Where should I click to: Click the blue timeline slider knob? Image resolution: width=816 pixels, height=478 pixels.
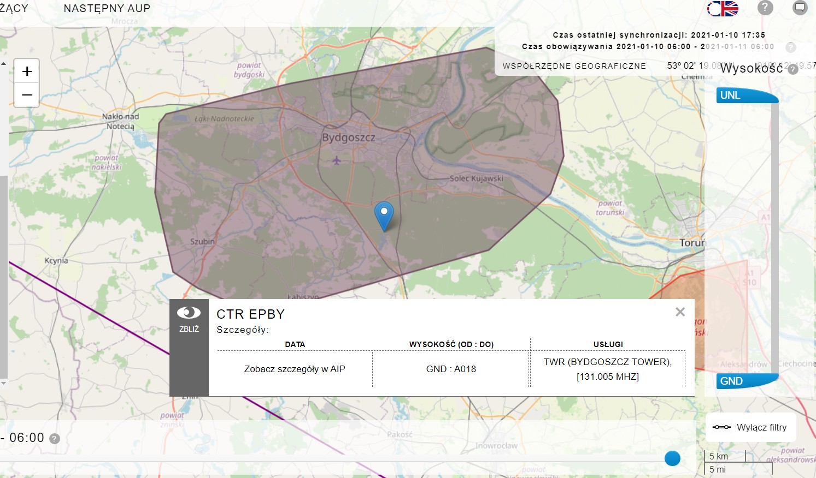672,458
